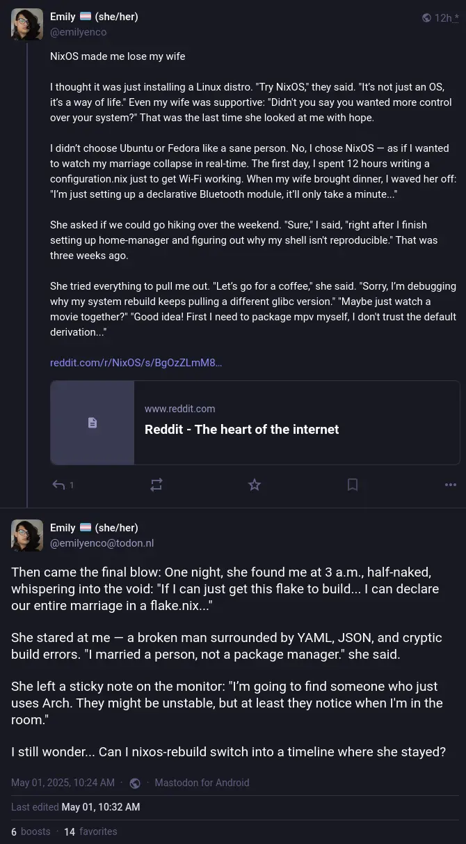Click the globe visibility icon near 12h
Image resolution: width=466 pixels, height=844 pixels.
(x=426, y=18)
